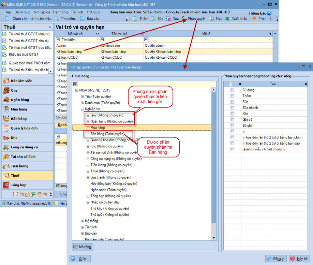The image size is (313, 265).
Task: Click the Xóa delete icon in toolbar
Action: (168, 19)
